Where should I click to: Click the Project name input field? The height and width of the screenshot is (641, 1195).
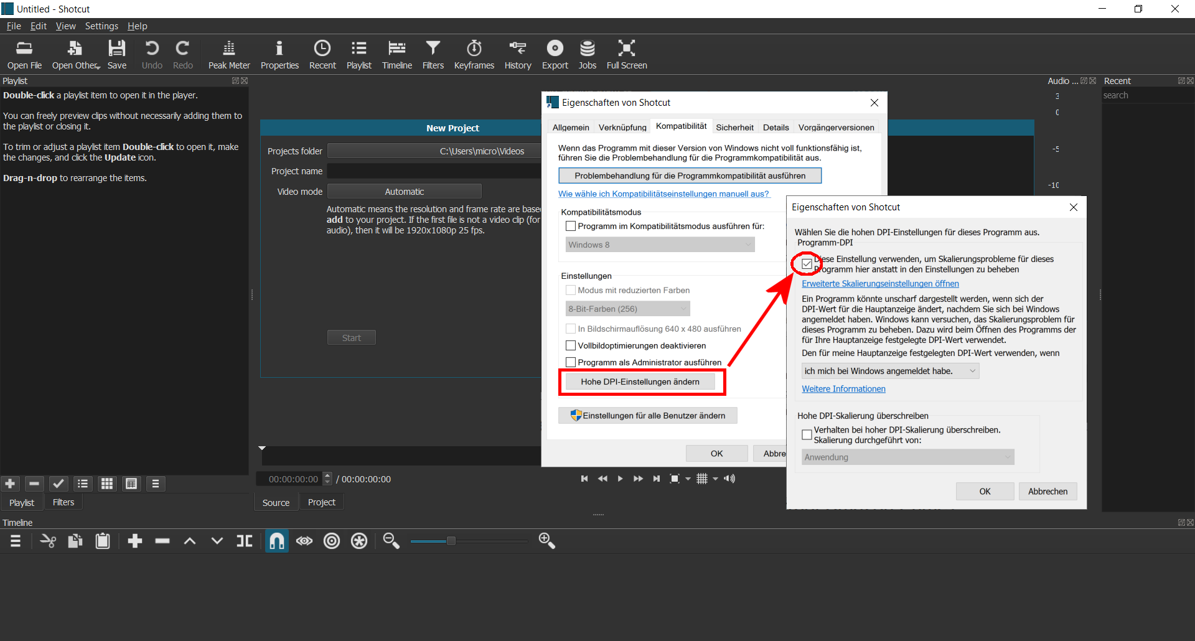click(434, 171)
